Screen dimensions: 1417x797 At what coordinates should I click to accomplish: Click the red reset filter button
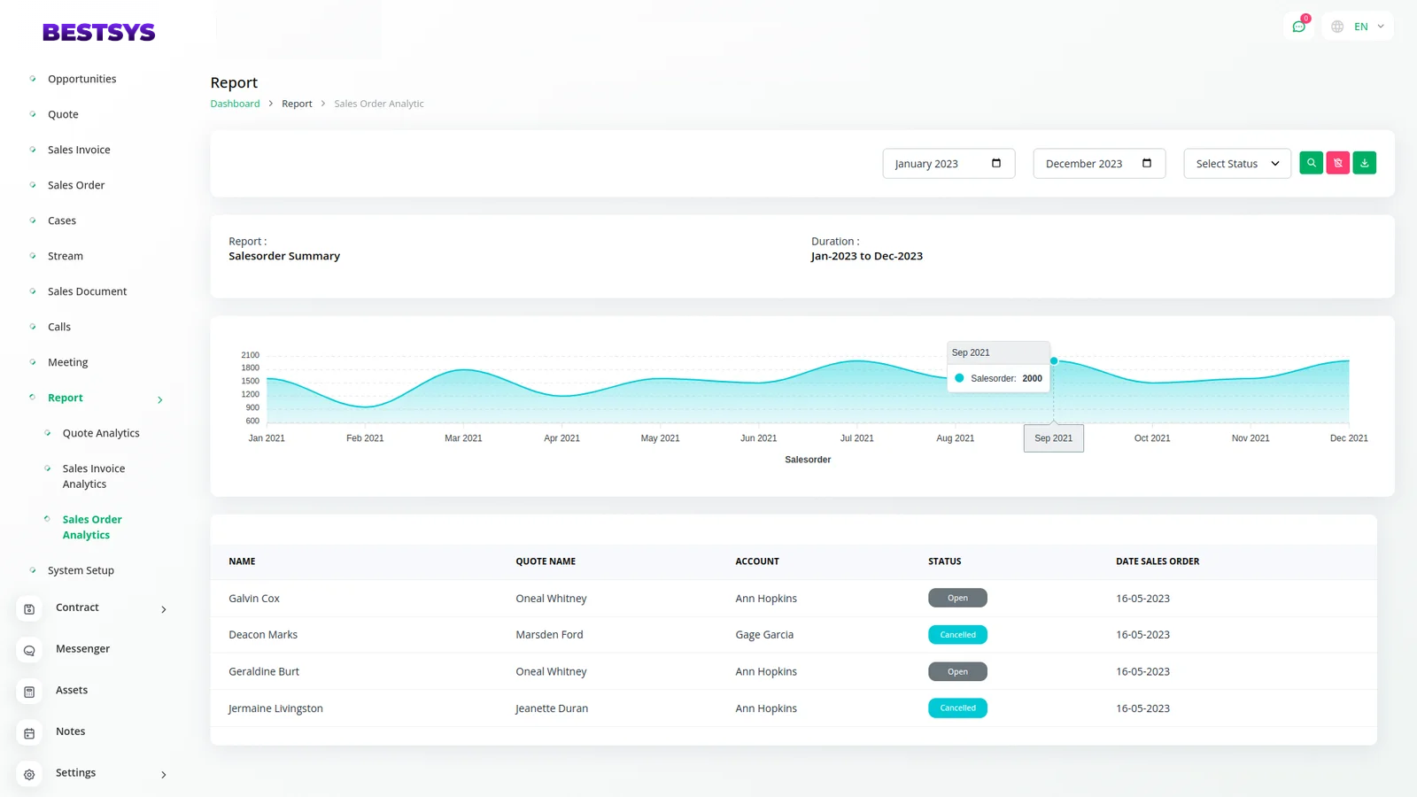tap(1337, 163)
